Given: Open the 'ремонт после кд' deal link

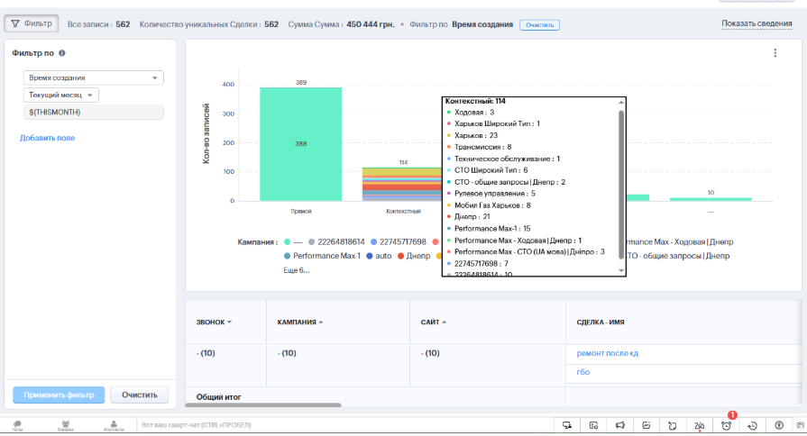Looking at the screenshot, I should click(608, 353).
